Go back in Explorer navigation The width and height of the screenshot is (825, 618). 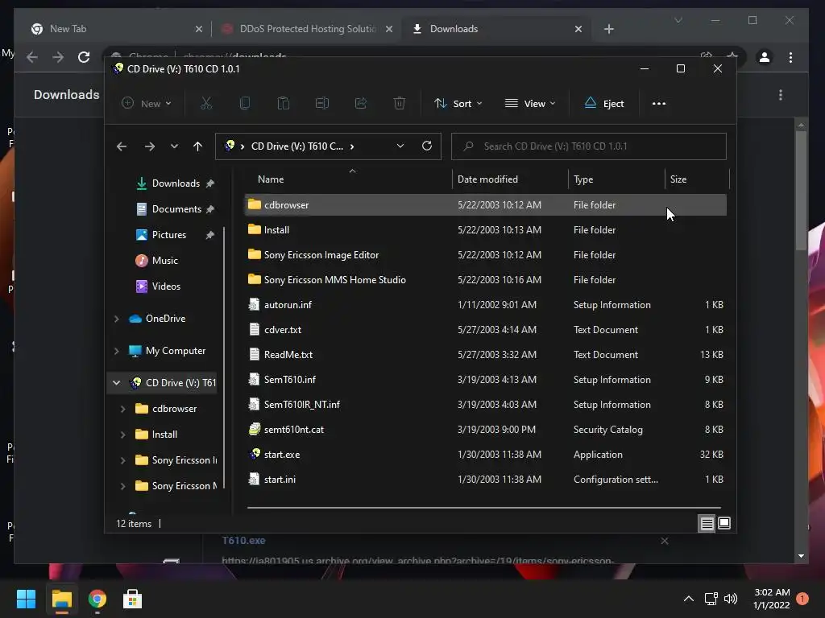[122, 146]
